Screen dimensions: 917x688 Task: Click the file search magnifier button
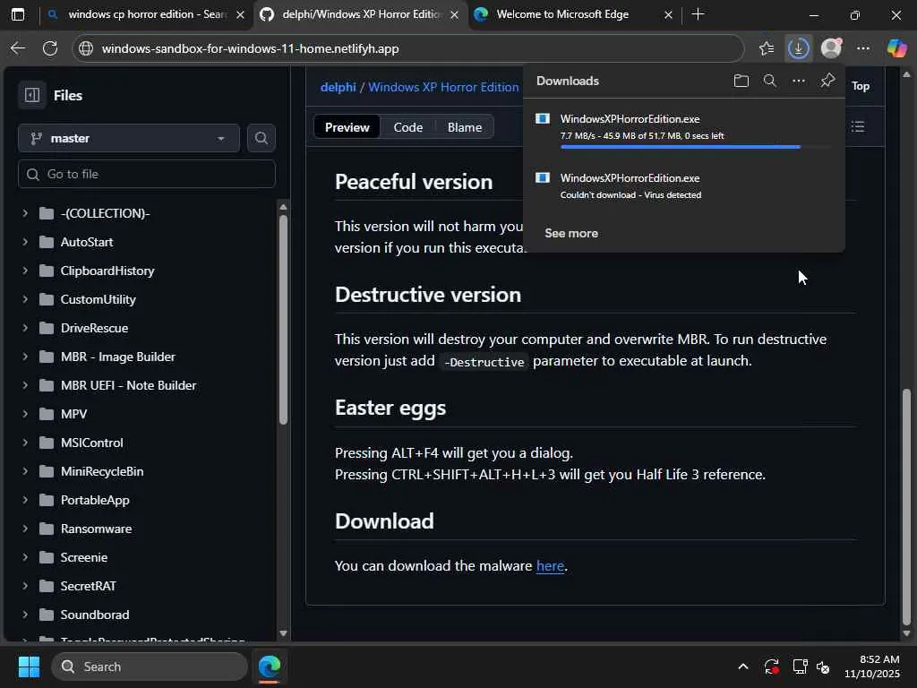(x=261, y=138)
